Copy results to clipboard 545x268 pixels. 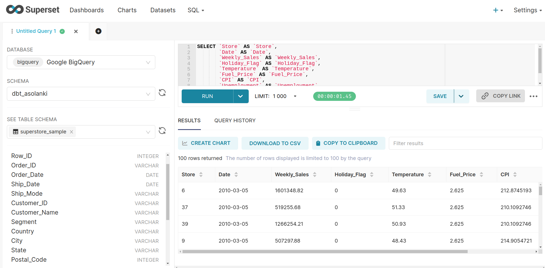point(349,143)
